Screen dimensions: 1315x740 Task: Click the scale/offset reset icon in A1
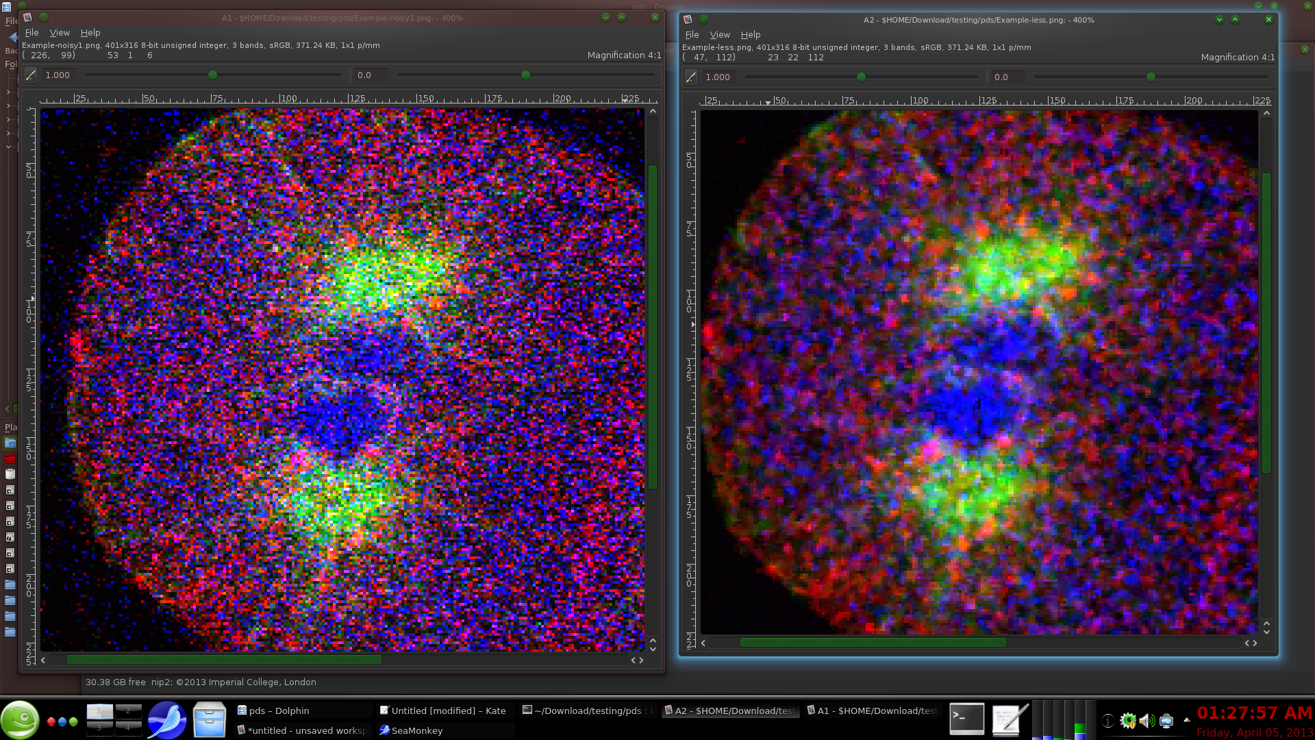click(x=31, y=75)
